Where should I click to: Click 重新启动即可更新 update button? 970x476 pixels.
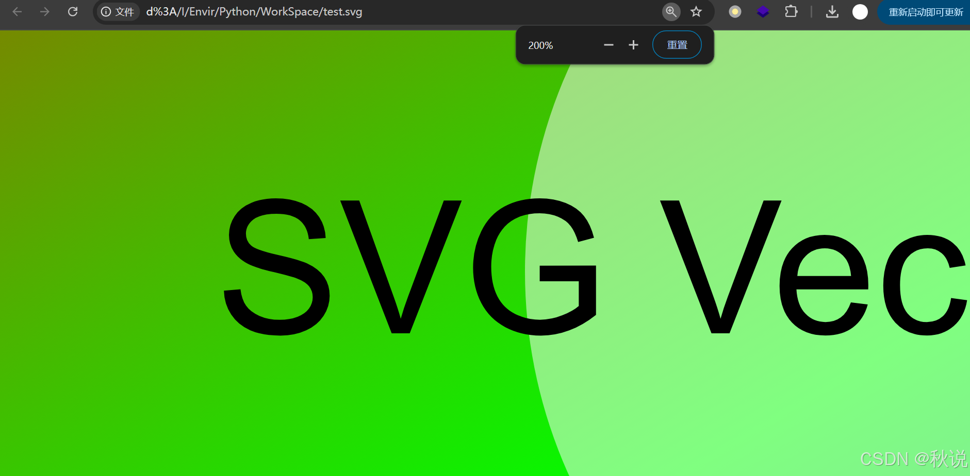point(924,12)
